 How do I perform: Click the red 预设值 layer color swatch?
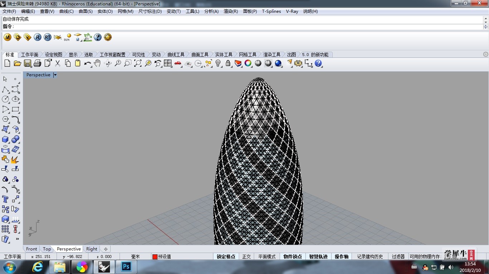(155, 257)
